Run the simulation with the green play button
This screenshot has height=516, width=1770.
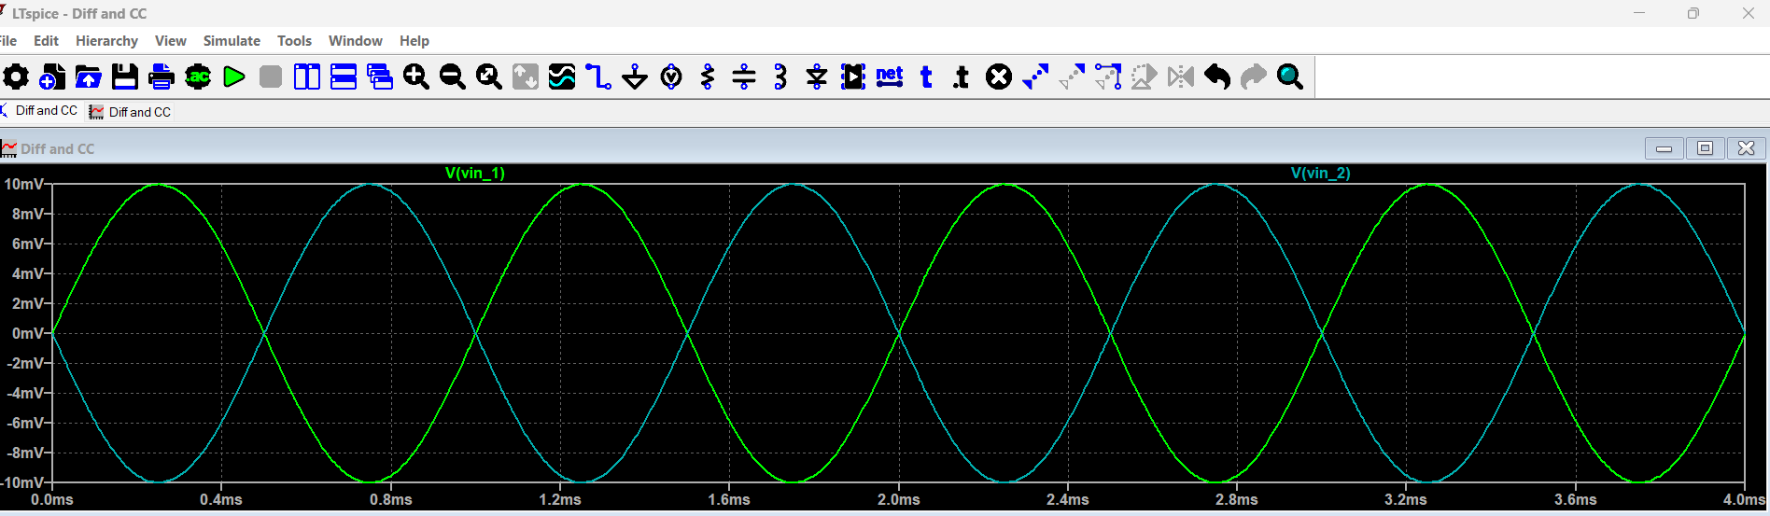tap(234, 77)
